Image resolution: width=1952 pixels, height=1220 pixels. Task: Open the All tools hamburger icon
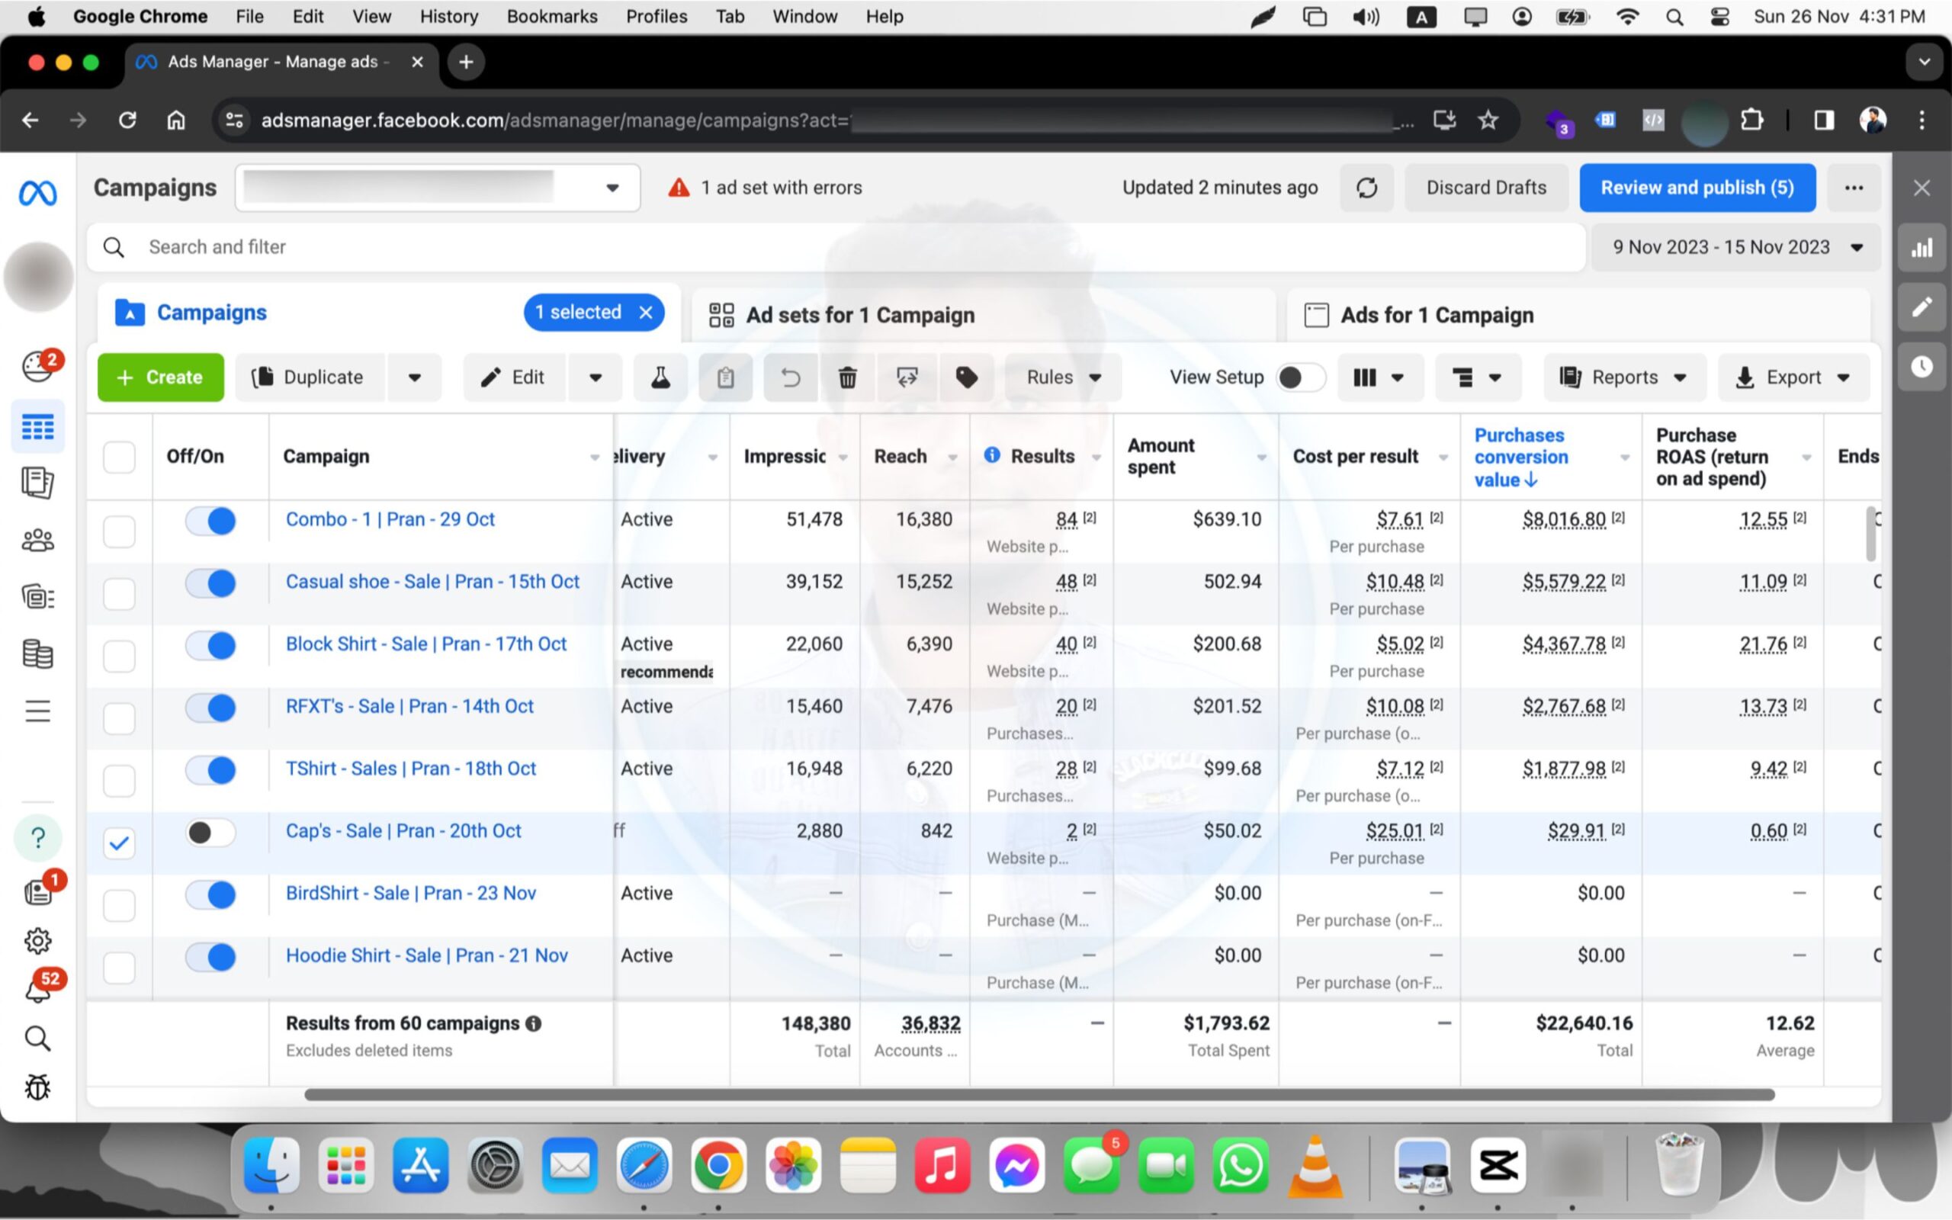pyautogui.click(x=38, y=711)
